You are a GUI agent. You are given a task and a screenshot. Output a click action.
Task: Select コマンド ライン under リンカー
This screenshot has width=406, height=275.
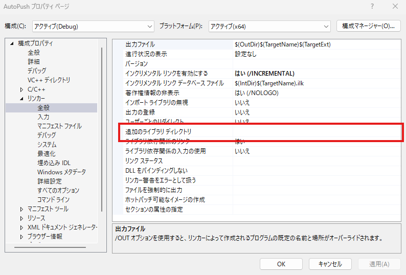[53, 200]
